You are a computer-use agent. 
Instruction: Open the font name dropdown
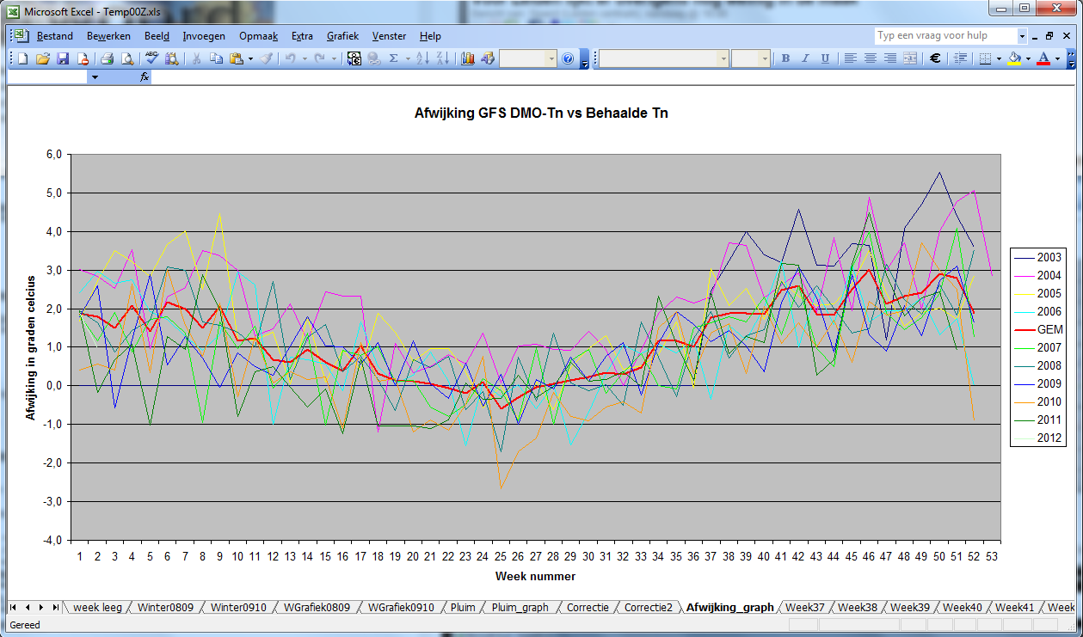click(x=723, y=58)
